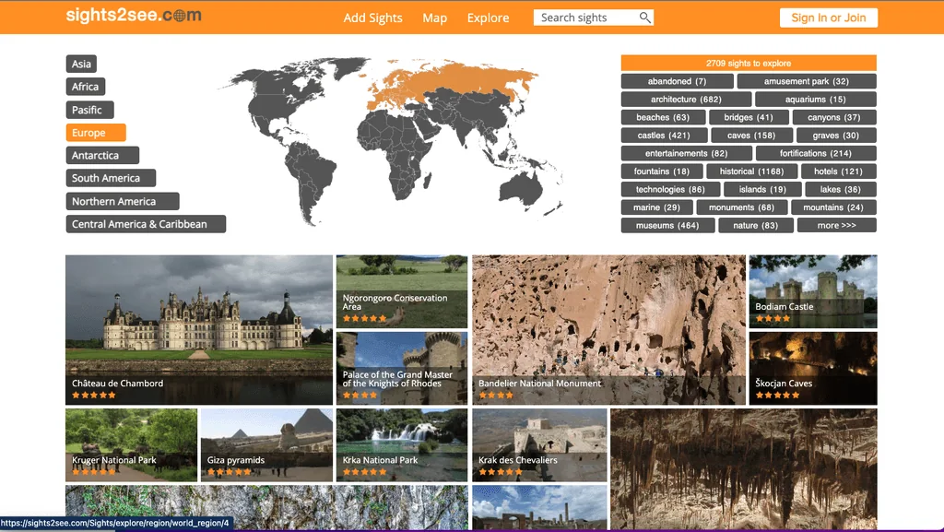Image resolution: width=944 pixels, height=532 pixels.
Task: Open the sights2see.com logo home link
Action: (134, 15)
